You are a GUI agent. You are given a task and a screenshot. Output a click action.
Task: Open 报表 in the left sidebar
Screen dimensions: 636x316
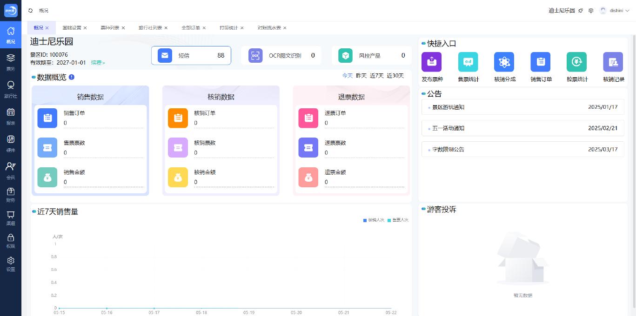click(11, 116)
